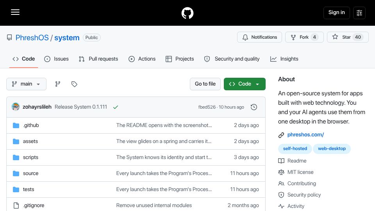Select the self-hosted topic tag

[x=295, y=148]
